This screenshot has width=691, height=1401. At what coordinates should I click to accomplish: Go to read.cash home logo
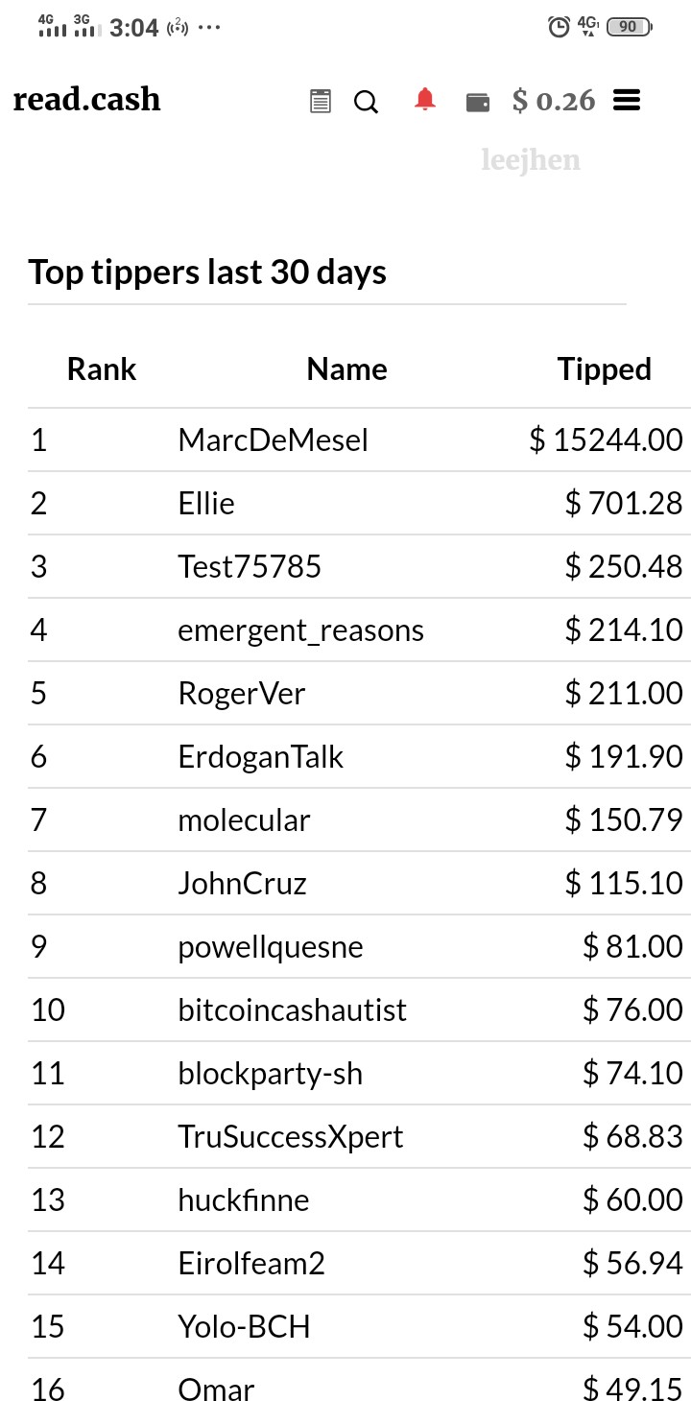click(86, 99)
